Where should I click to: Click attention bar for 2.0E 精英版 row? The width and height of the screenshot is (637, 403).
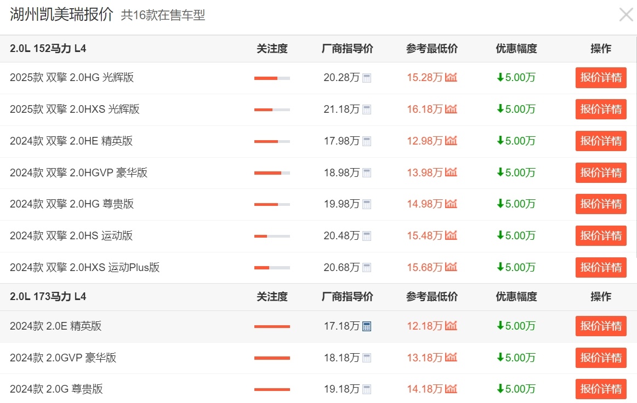click(x=272, y=326)
